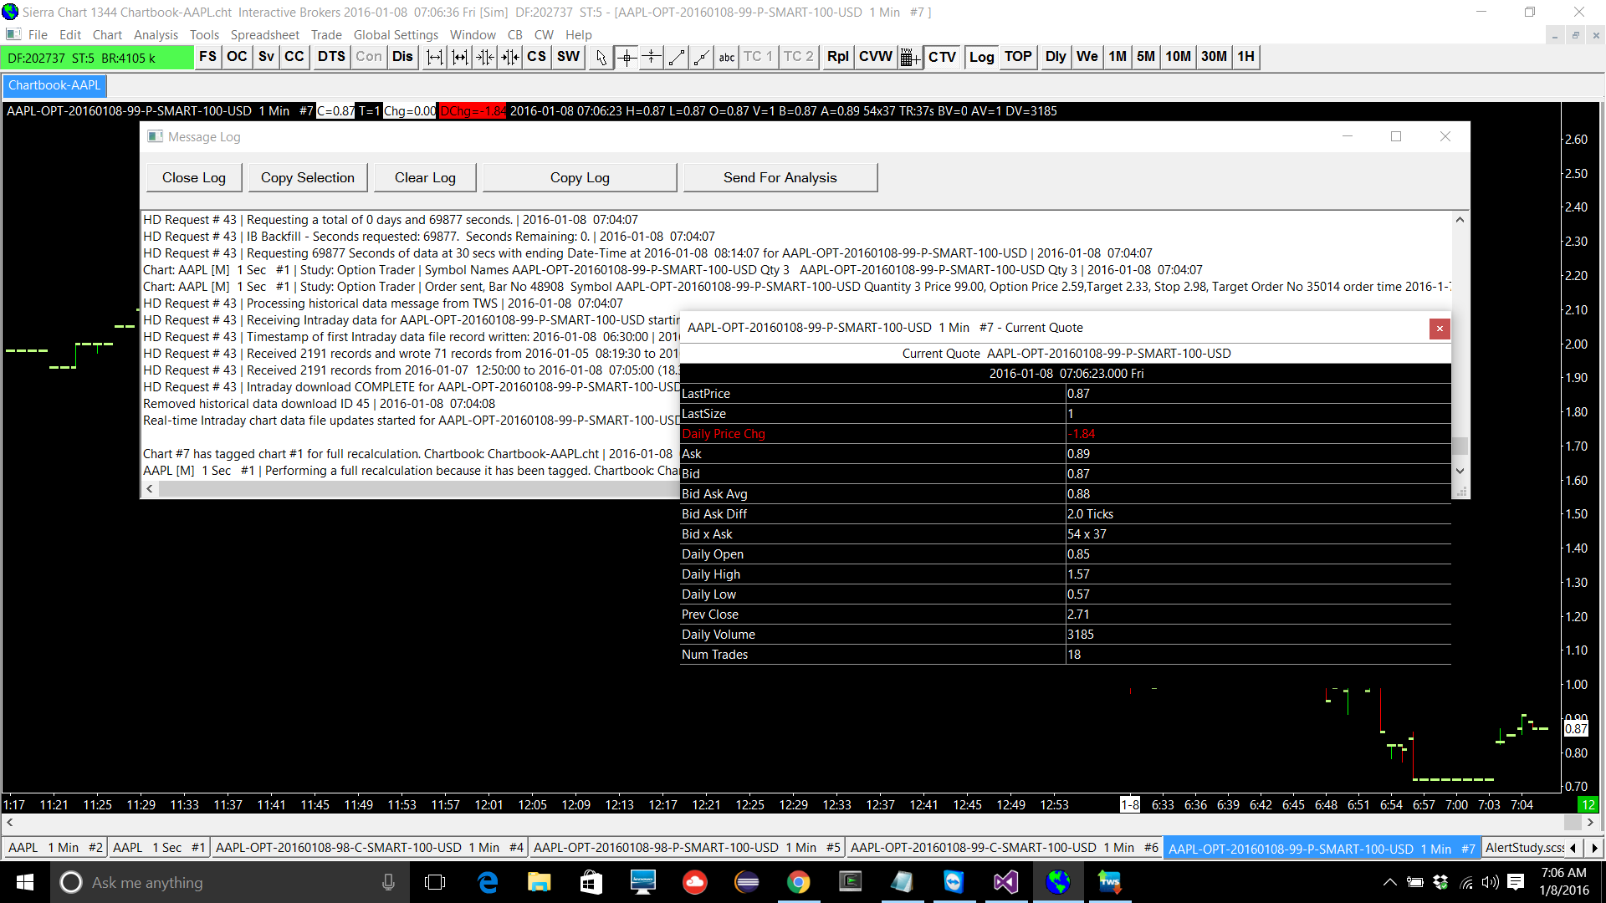Click LastPrice row in Current Quote
This screenshot has height=903, width=1606.
pos(1066,394)
